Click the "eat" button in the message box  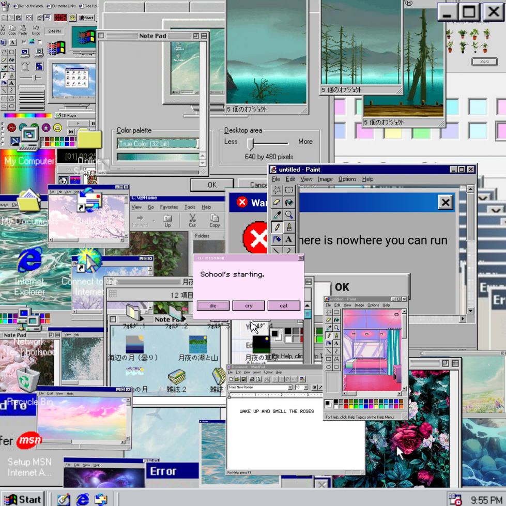(284, 305)
